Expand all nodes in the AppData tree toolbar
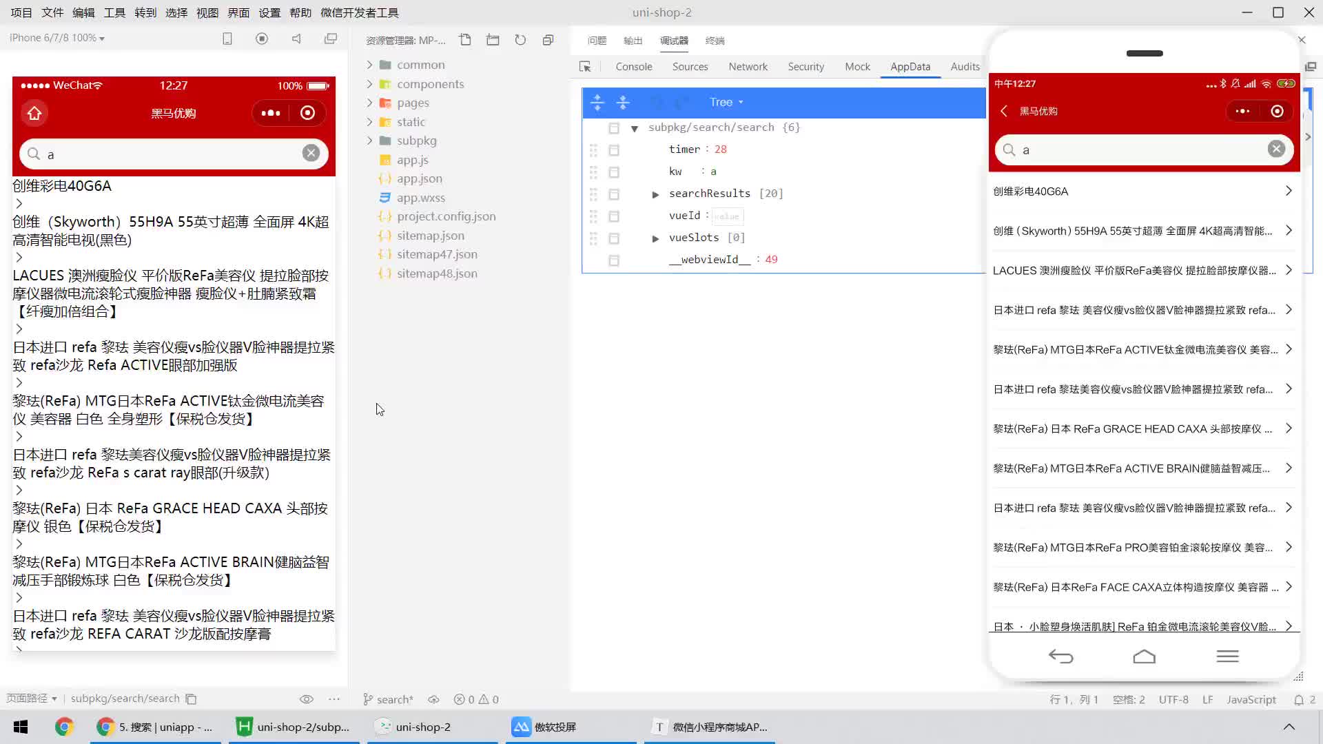This screenshot has width=1323, height=744. pos(597,102)
